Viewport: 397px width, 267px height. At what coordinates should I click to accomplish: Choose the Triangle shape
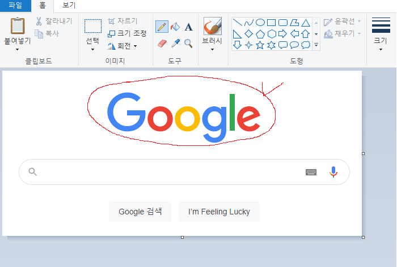(x=306, y=23)
